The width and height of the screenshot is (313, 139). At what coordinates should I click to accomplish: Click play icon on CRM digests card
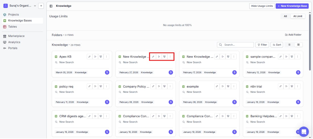95,116
